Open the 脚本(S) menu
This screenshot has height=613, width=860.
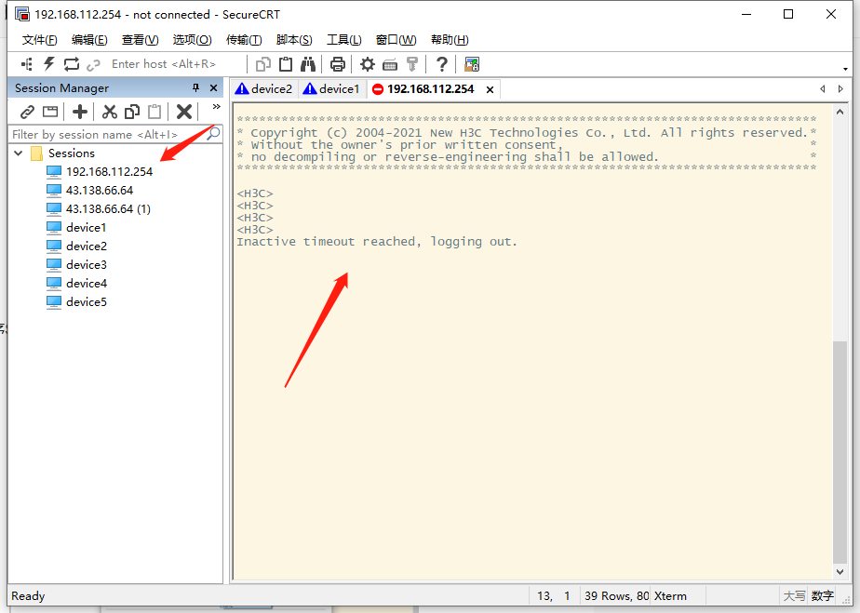pos(294,39)
